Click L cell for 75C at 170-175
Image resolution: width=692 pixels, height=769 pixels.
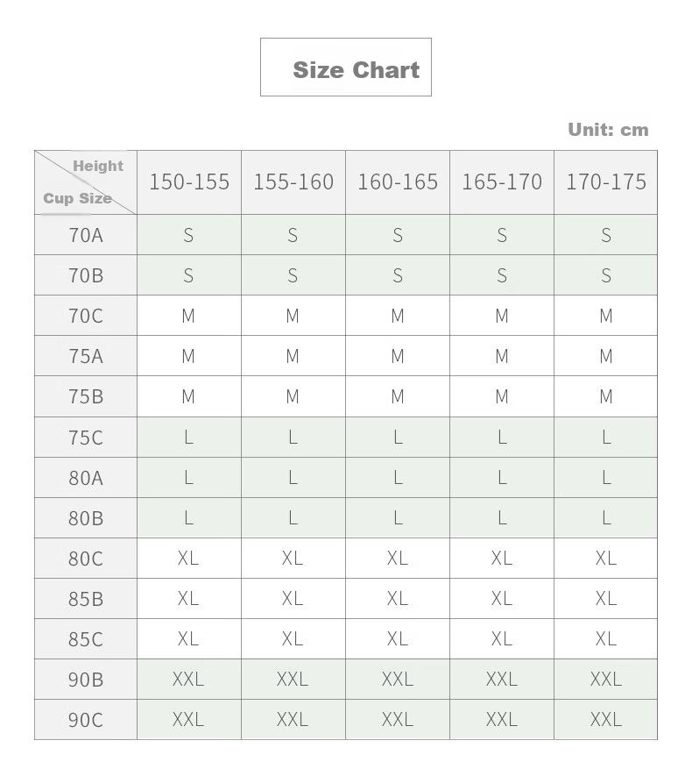(606, 437)
